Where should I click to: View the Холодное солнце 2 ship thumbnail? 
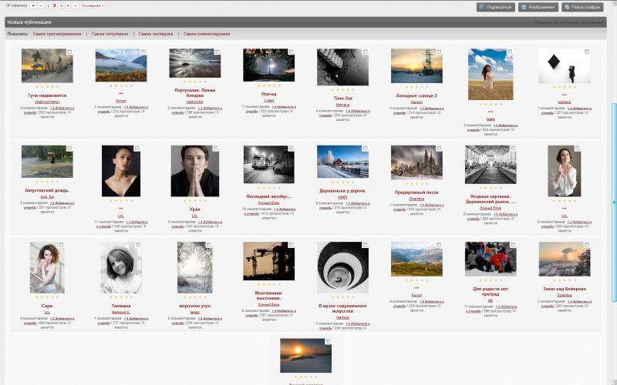coord(416,66)
